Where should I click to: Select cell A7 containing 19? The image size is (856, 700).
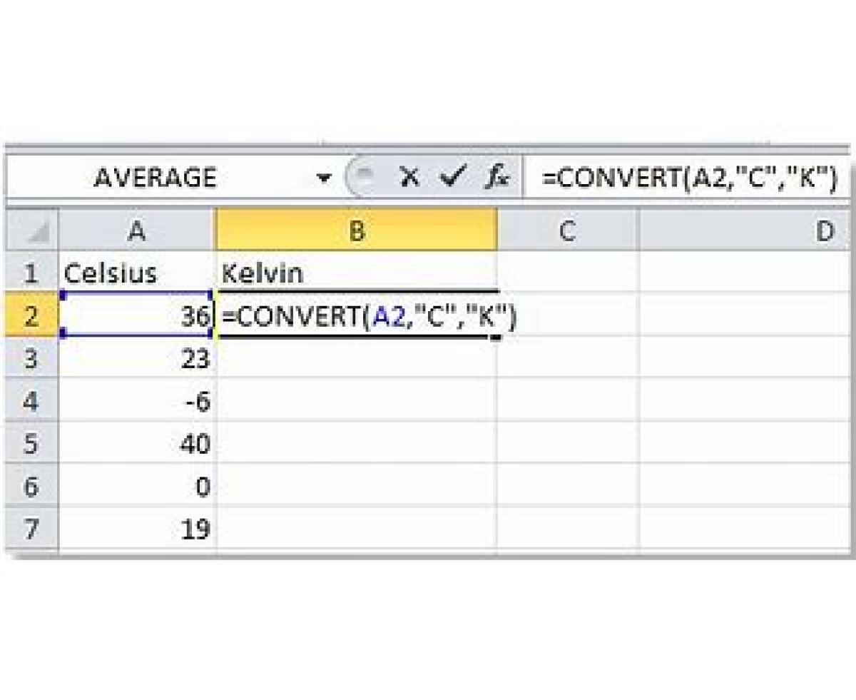[137, 529]
